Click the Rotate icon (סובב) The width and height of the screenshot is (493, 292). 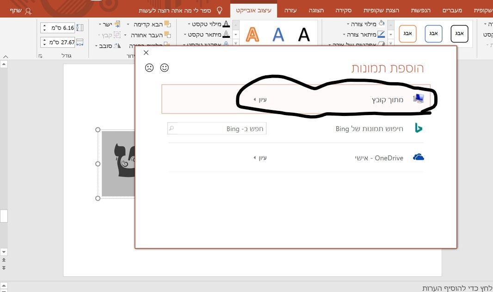117,46
